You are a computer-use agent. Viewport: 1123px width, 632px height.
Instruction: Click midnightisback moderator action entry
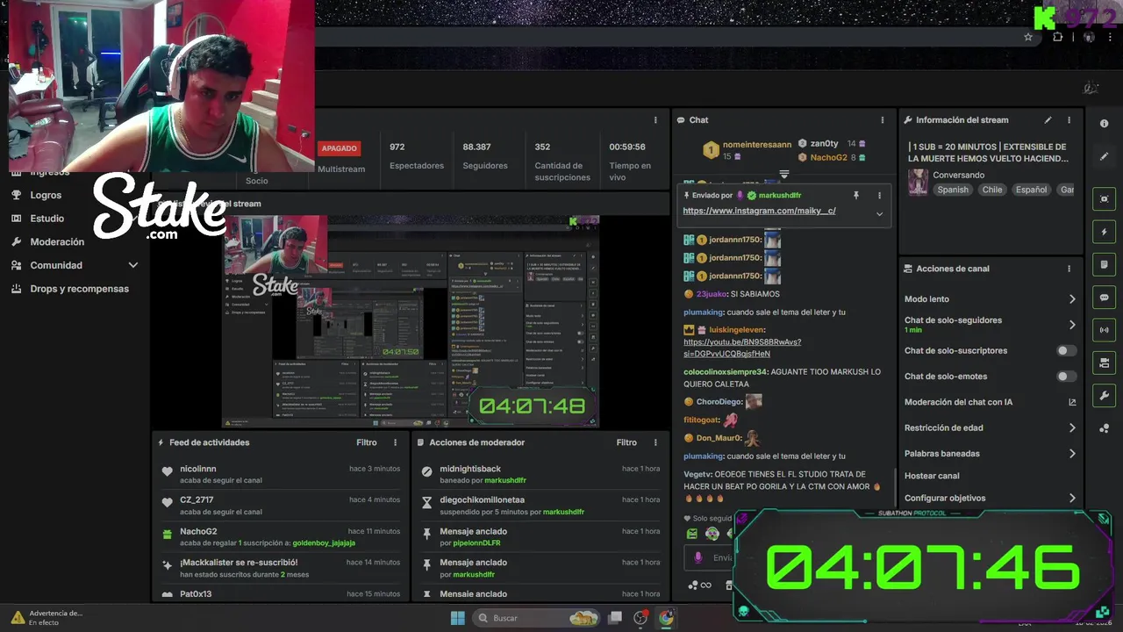click(x=539, y=474)
